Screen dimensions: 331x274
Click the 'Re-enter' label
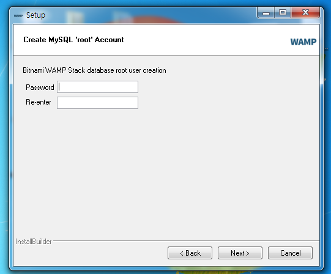click(x=39, y=102)
